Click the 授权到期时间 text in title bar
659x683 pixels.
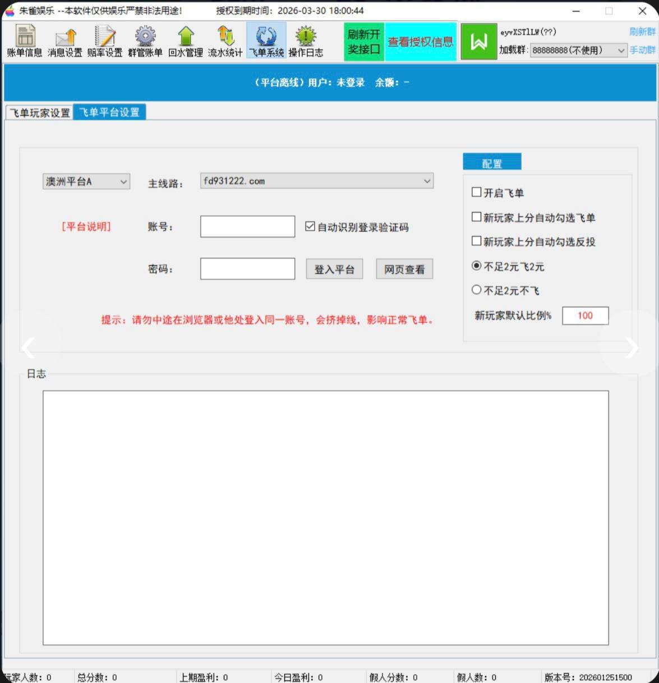(x=290, y=11)
